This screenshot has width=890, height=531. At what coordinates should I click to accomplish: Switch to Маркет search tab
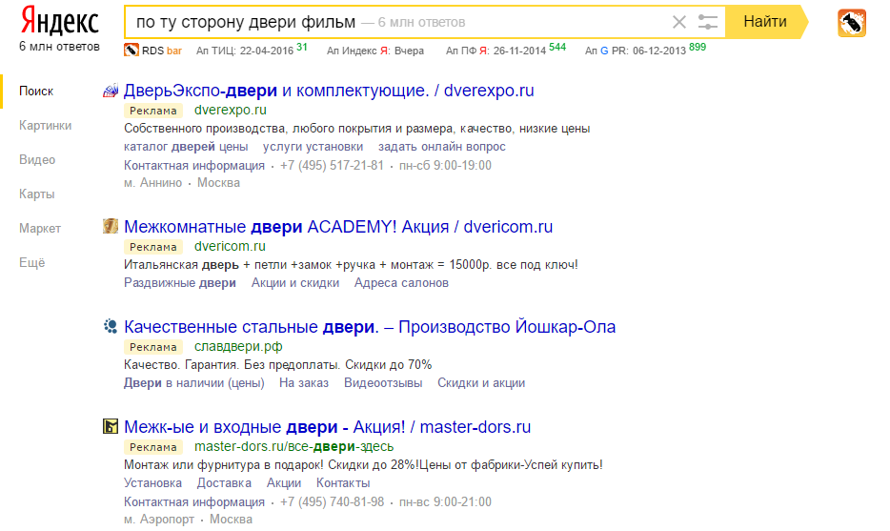click(x=40, y=228)
